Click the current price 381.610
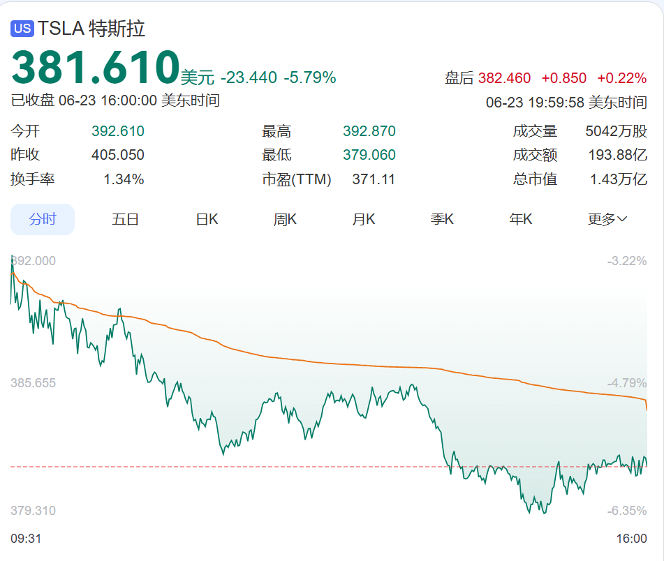Image resolution: width=664 pixels, height=561 pixels. (x=96, y=67)
